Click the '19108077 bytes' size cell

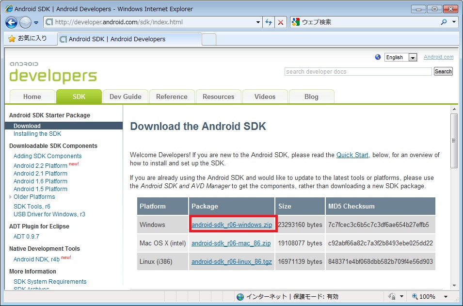pyautogui.click(x=300, y=243)
